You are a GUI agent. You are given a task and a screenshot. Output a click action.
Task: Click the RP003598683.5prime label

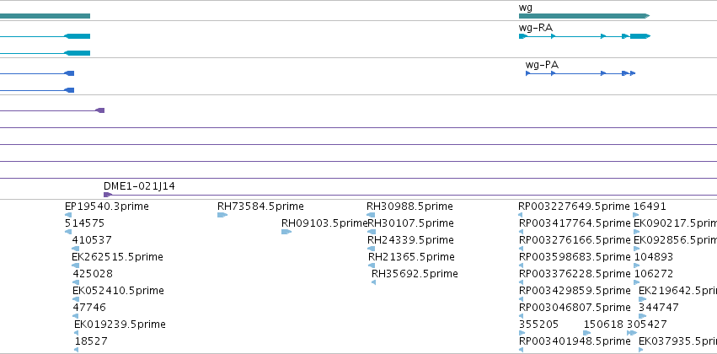(575, 256)
